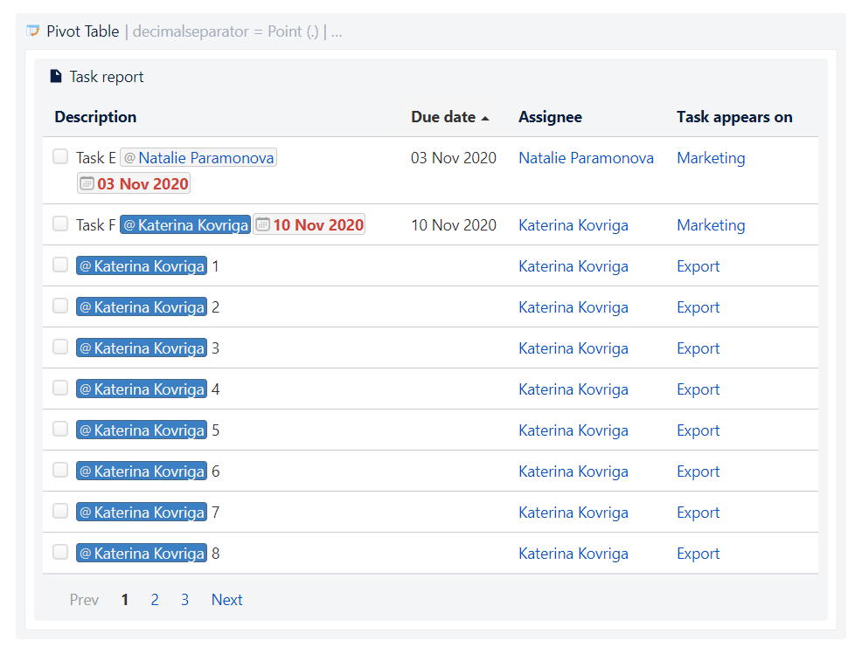The image size is (862, 647).
Task: Click calendar icon beside 03 Nov 2020
Action: point(87,183)
